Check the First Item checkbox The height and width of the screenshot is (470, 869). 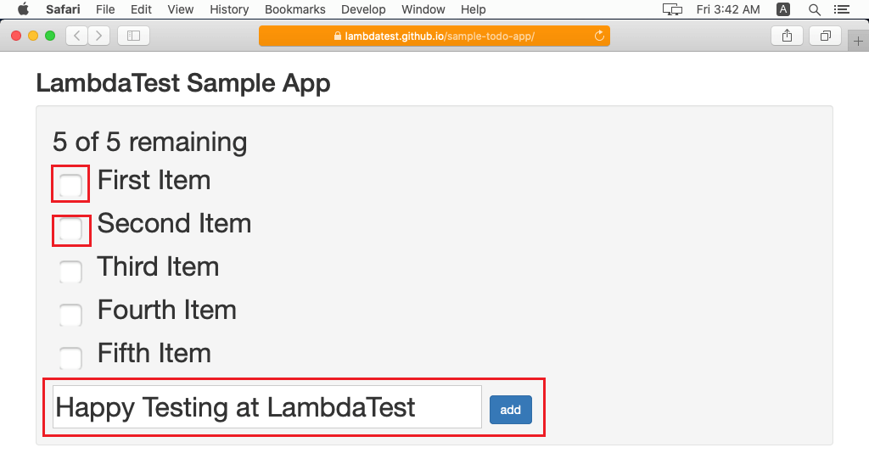pyautogui.click(x=70, y=184)
